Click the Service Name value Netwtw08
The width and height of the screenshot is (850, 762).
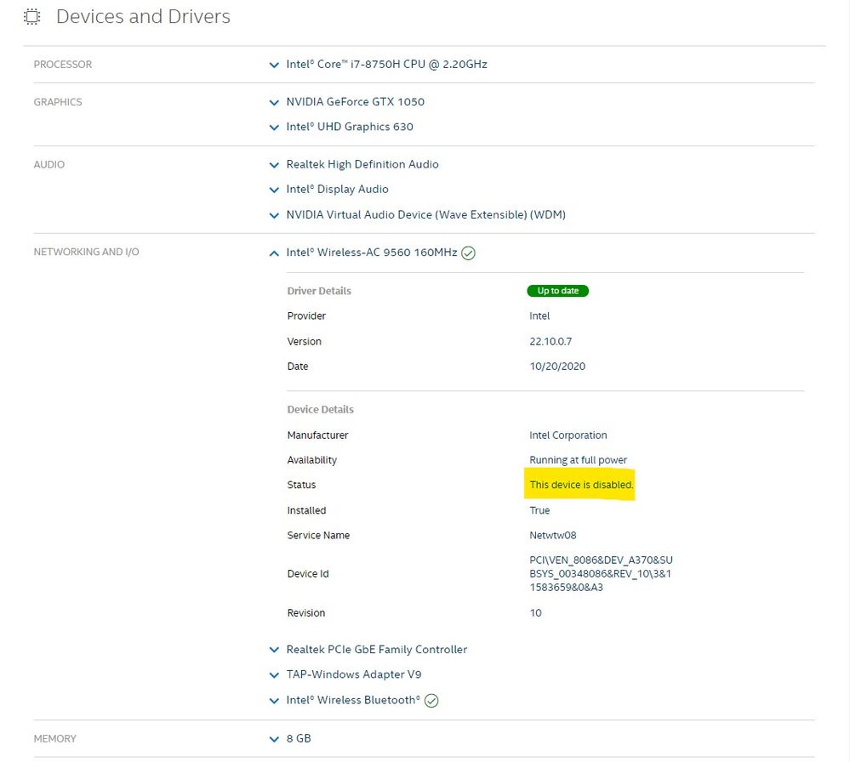pyautogui.click(x=553, y=536)
